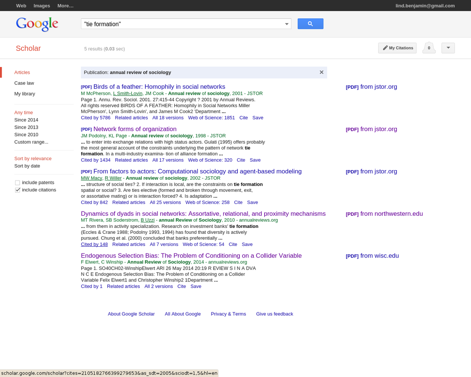Image resolution: width=471 pixels, height=377 pixels.
Task: Open Privacy & Terms footer link
Action: [x=228, y=314]
